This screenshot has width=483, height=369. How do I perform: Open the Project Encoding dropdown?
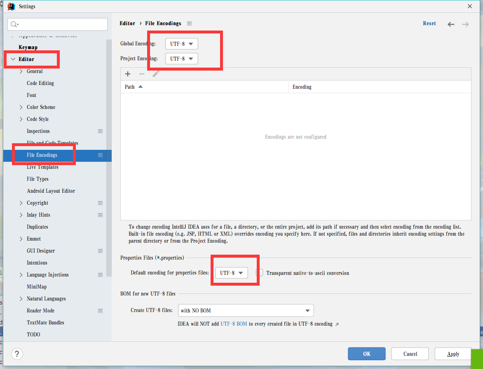[181, 59]
